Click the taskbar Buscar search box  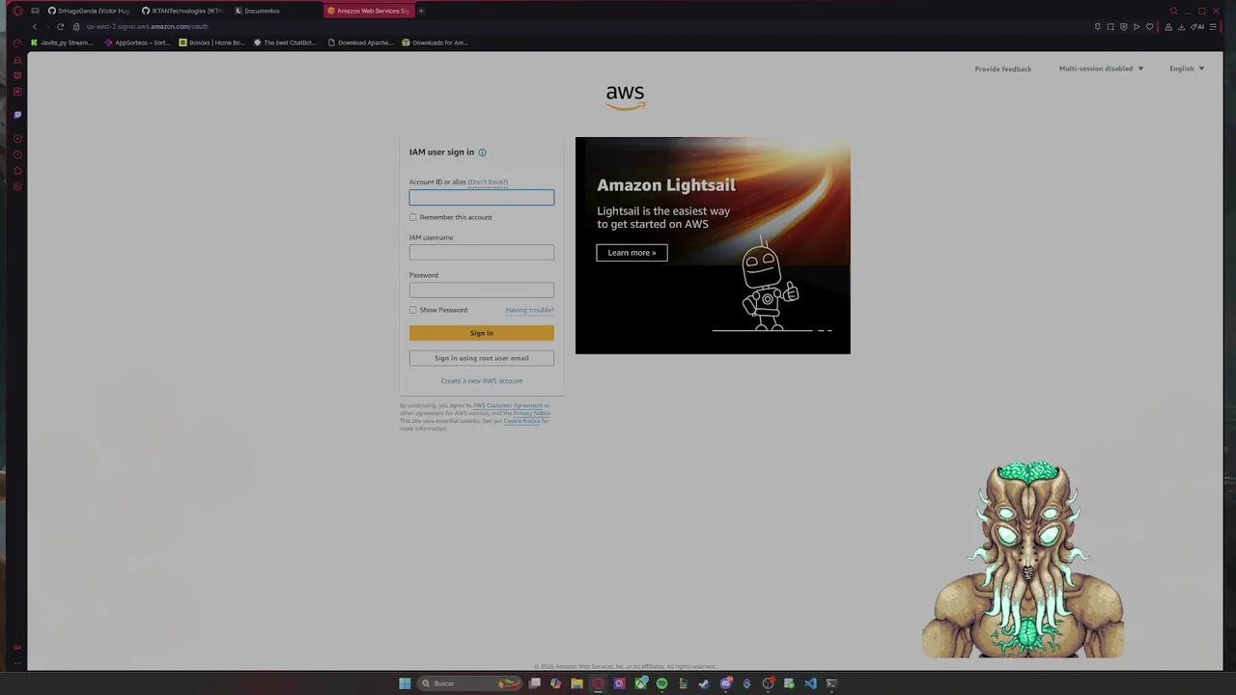471,683
